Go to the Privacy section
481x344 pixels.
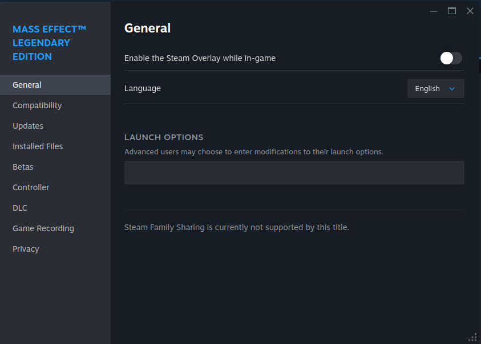(55, 249)
